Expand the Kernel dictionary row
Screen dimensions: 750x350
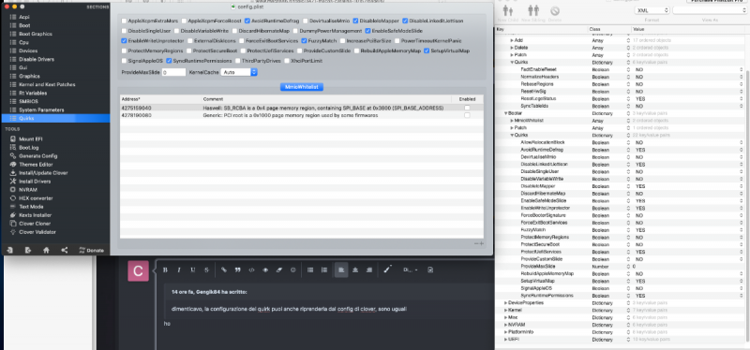click(506, 310)
